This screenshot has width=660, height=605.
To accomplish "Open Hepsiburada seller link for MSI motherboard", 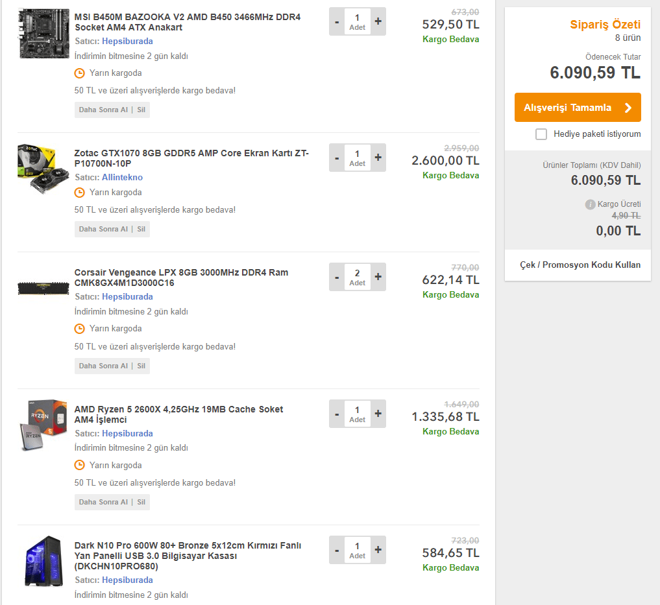I will [127, 41].
